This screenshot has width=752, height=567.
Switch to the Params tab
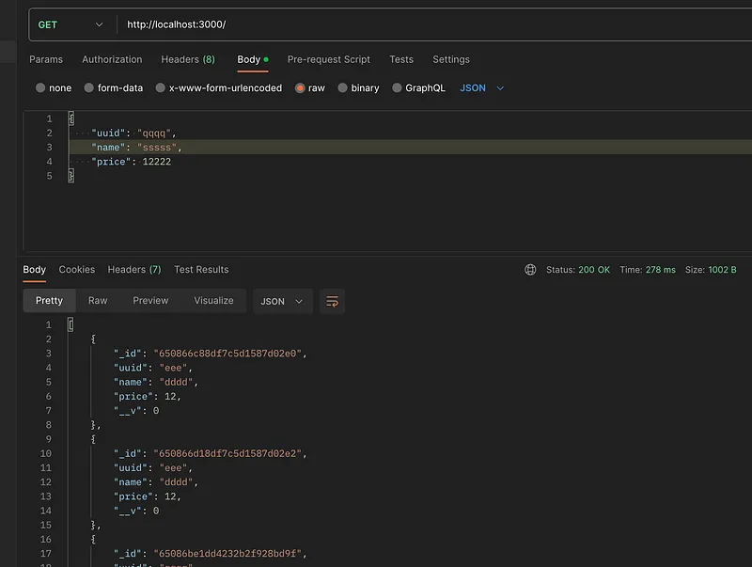(x=46, y=59)
